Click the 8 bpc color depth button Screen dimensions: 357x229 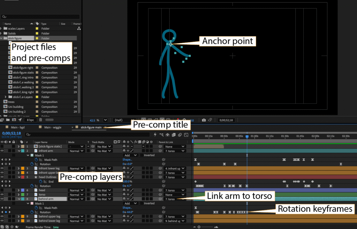(30, 120)
